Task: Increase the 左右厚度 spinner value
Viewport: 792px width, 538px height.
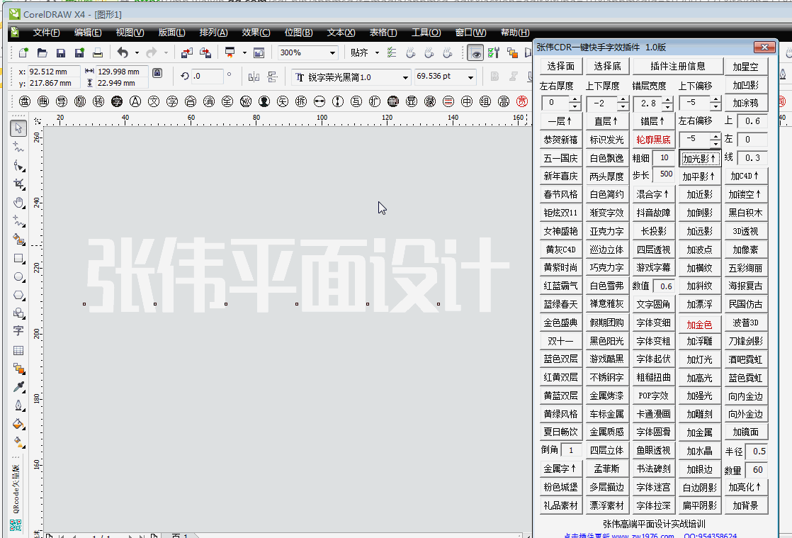Action: [x=575, y=100]
